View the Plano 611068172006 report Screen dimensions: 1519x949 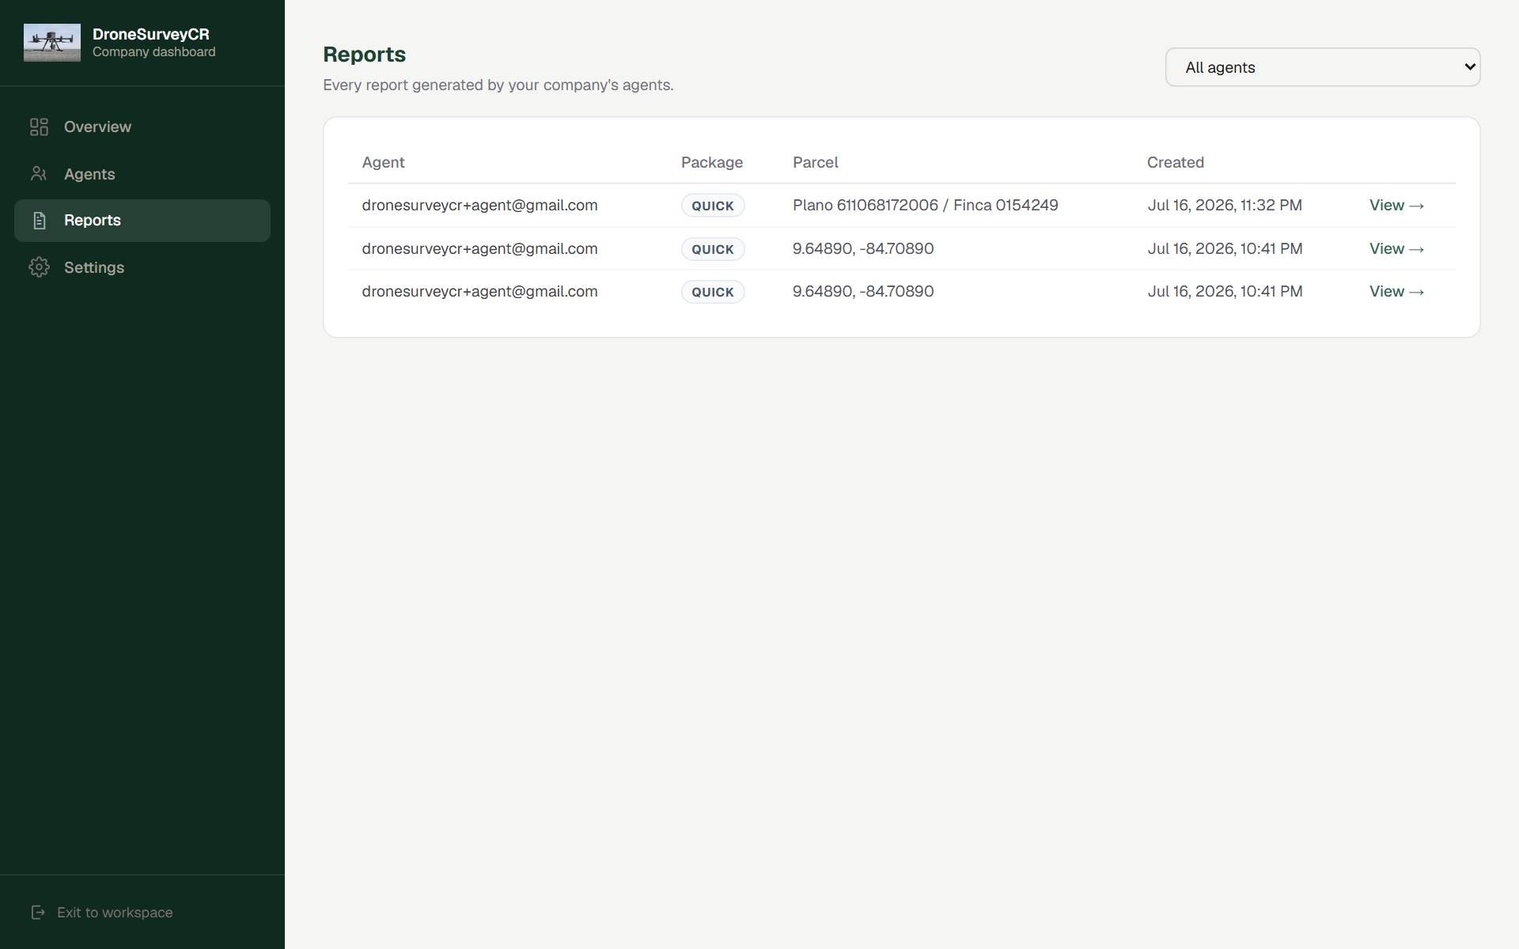click(1396, 206)
